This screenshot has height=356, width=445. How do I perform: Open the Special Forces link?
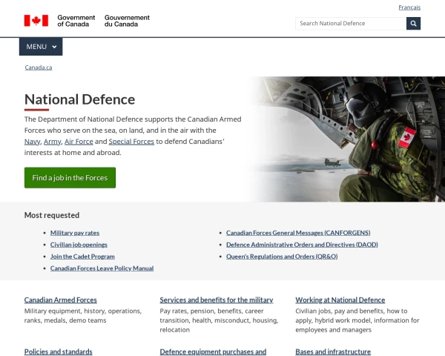[x=131, y=141]
